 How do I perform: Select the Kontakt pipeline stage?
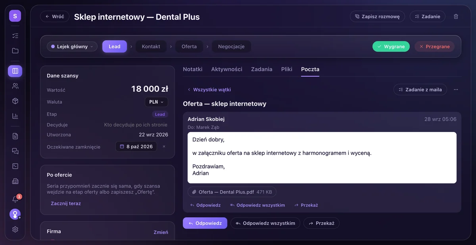point(151,47)
